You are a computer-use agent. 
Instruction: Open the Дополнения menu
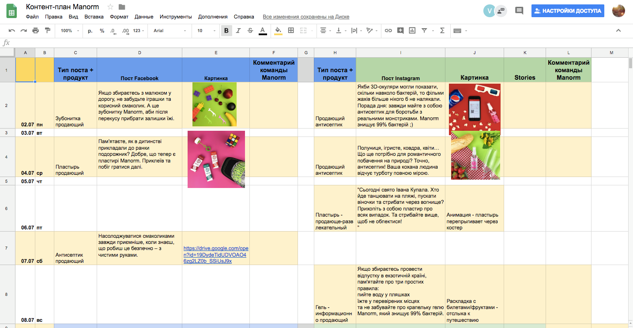(x=213, y=17)
